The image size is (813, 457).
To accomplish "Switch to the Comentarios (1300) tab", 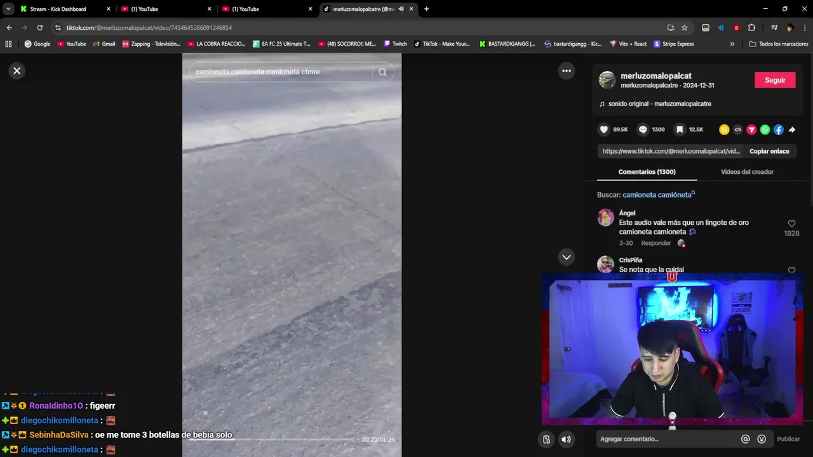I will (x=647, y=172).
